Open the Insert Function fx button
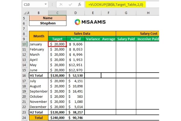The height and width of the screenshot is (121, 181). click(80, 5)
